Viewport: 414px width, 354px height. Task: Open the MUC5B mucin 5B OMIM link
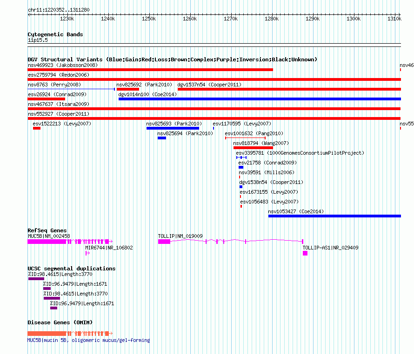click(88, 340)
